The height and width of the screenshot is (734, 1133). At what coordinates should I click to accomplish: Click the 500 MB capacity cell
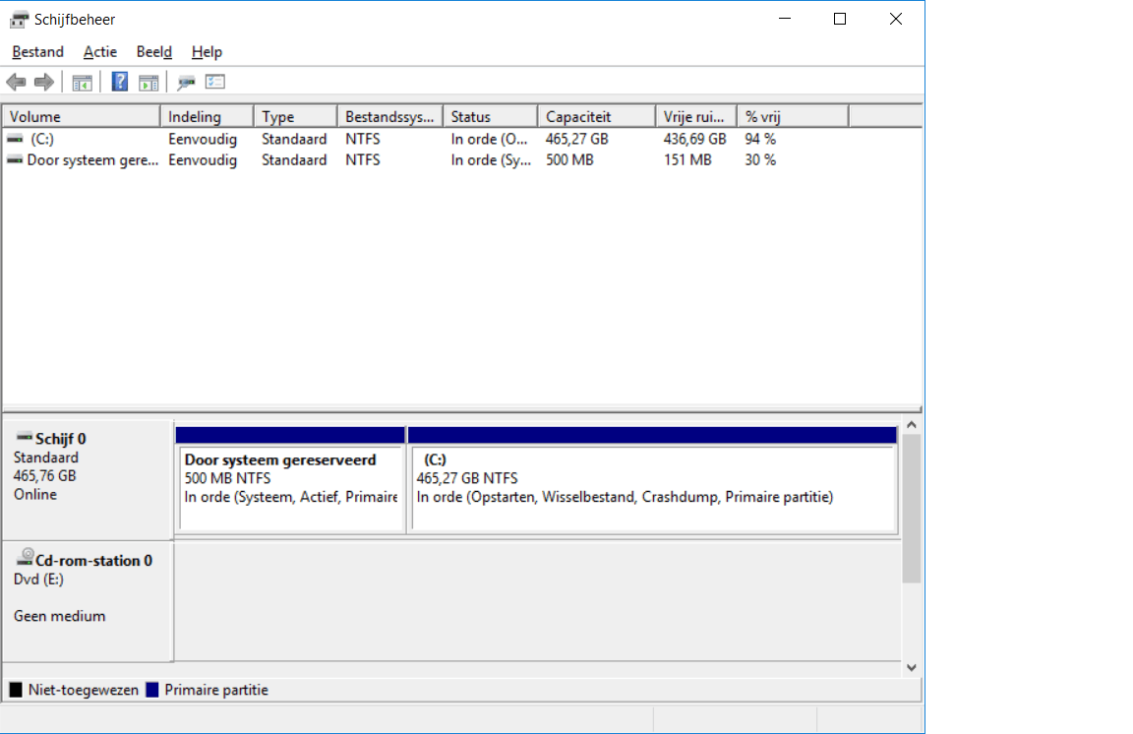coord(569,159)
